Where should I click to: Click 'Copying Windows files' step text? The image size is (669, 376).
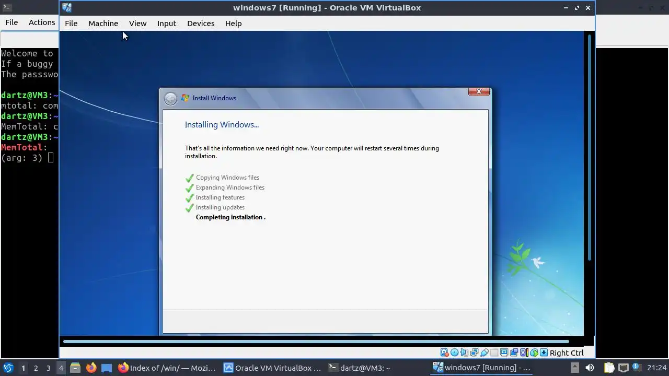(227, 178)
